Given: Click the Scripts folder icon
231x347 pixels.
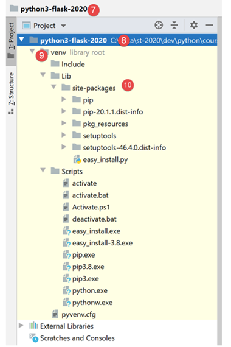Looking at the screenshot, I should (55, 171).
